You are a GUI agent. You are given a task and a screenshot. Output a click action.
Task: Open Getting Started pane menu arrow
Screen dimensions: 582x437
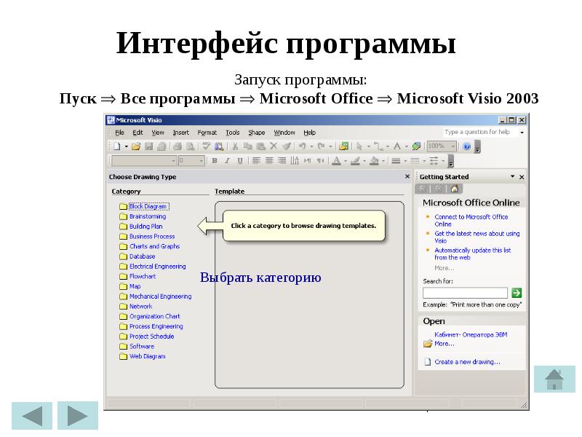[x=512, y=177]
